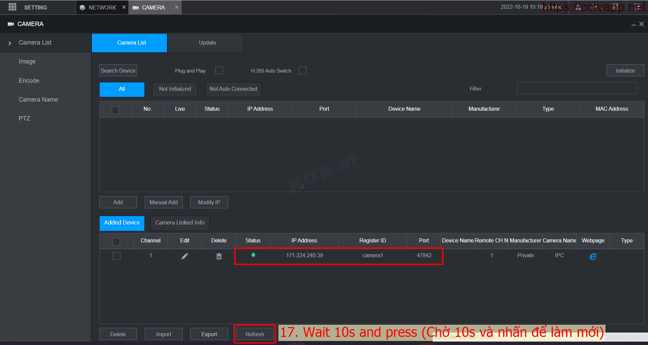This screenshot has height=345, width=648.
Task: Select the Not Initialized filter
Action: pos(175,89)
